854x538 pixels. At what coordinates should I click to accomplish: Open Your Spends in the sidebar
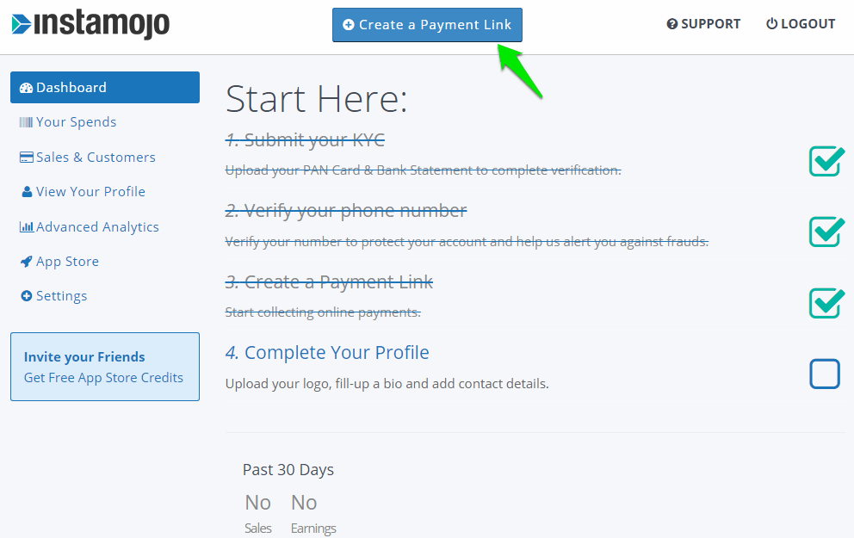(68, 122)
